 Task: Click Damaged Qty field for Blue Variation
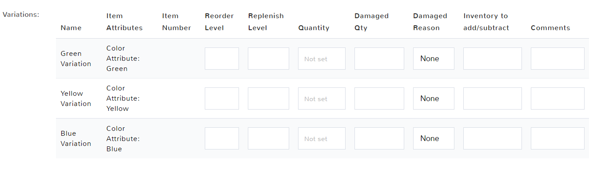coord(379,138)
